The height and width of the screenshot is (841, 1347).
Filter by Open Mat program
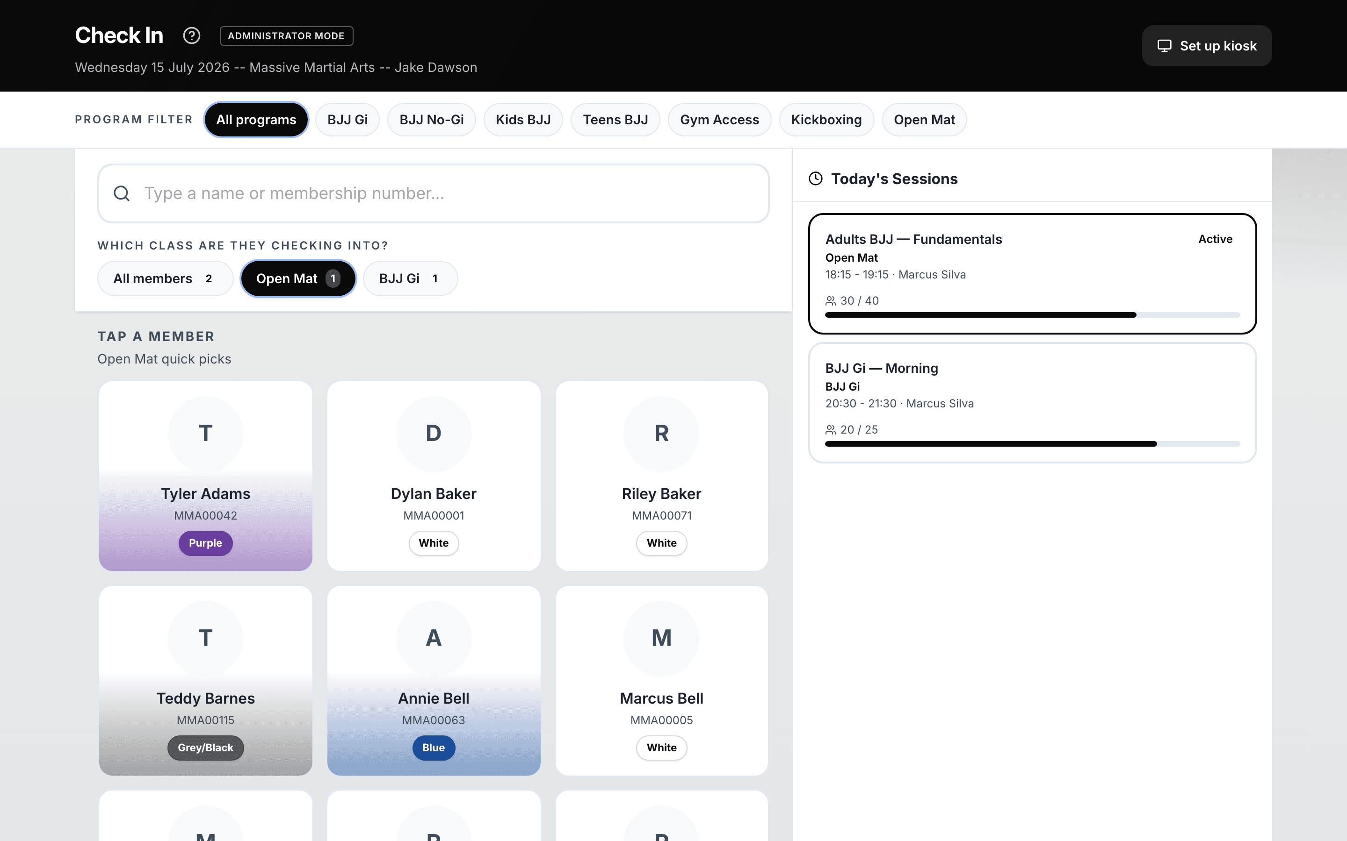(924, 120)
